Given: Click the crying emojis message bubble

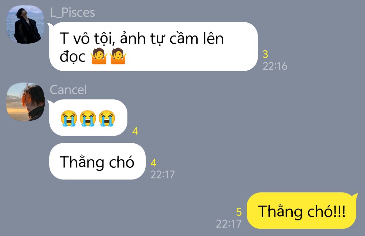Looking at the screenshot, I should [88, 118].
